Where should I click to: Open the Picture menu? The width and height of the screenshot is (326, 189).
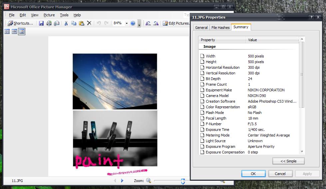click(x=49, y=15)
